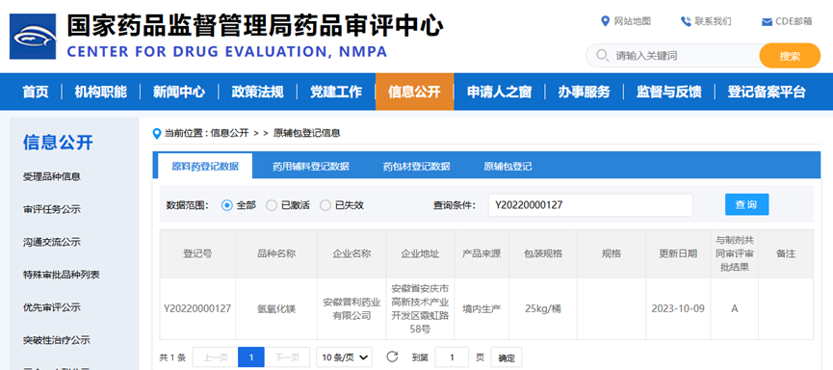Open 优先审评公示 in the sidebar
The image size is (833, 370).
[52, 307]
